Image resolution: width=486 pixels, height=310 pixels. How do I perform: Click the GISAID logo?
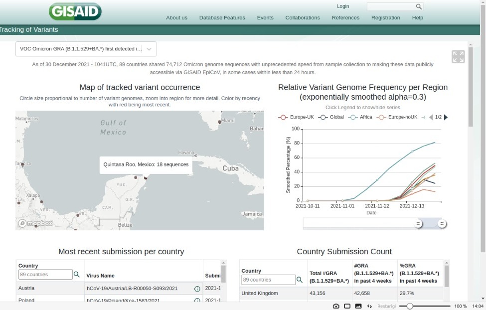tap(75, 11)
